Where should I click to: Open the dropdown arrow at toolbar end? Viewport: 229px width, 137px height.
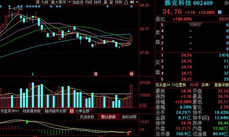click(x=137, y=2)
